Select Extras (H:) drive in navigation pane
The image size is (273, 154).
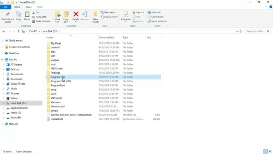16,118
